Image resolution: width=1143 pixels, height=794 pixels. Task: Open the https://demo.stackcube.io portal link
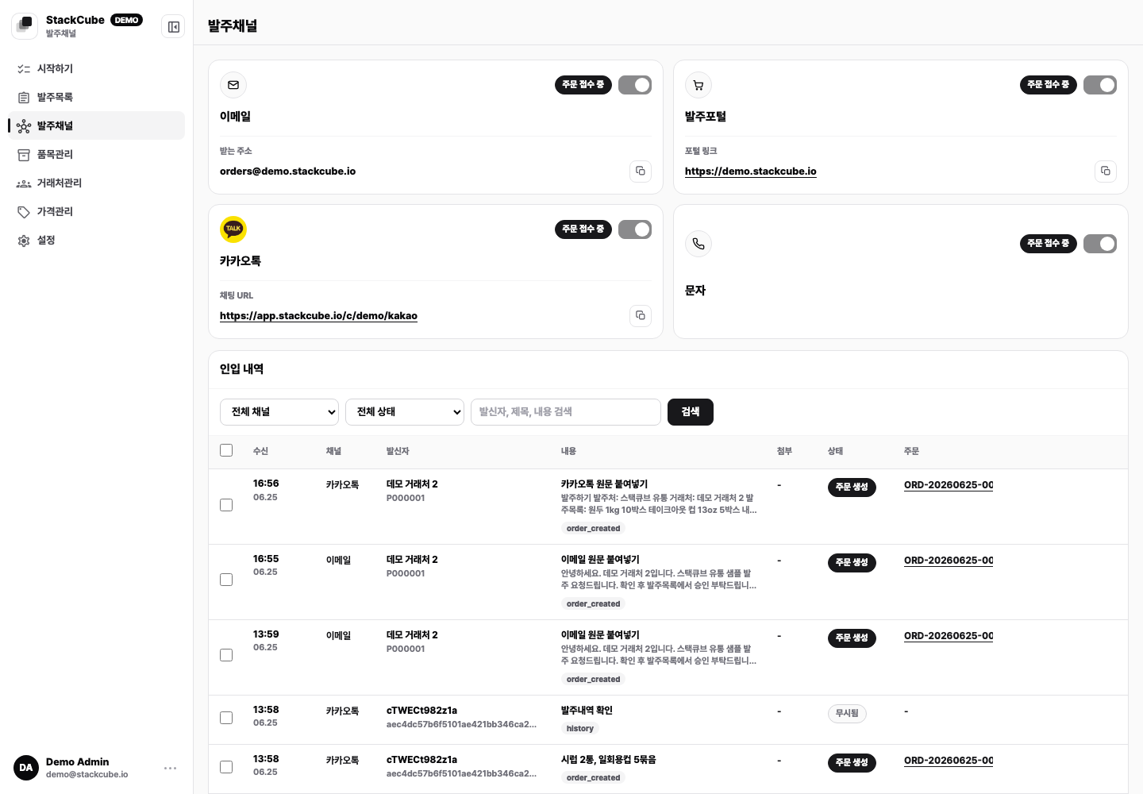tap(751, 172)
